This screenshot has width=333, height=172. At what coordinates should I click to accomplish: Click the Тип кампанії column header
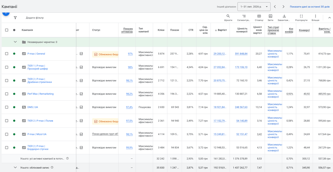144,30
